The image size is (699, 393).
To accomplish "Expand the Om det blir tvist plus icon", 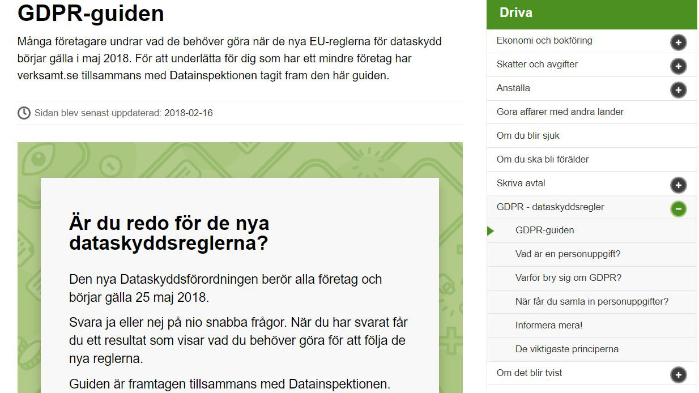I will [x=678, y=374].
